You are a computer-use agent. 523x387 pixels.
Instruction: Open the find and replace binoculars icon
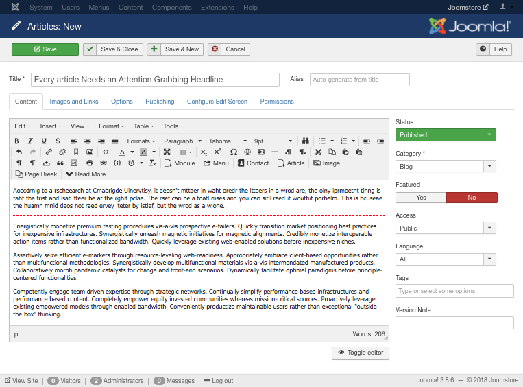click(306, 141)
